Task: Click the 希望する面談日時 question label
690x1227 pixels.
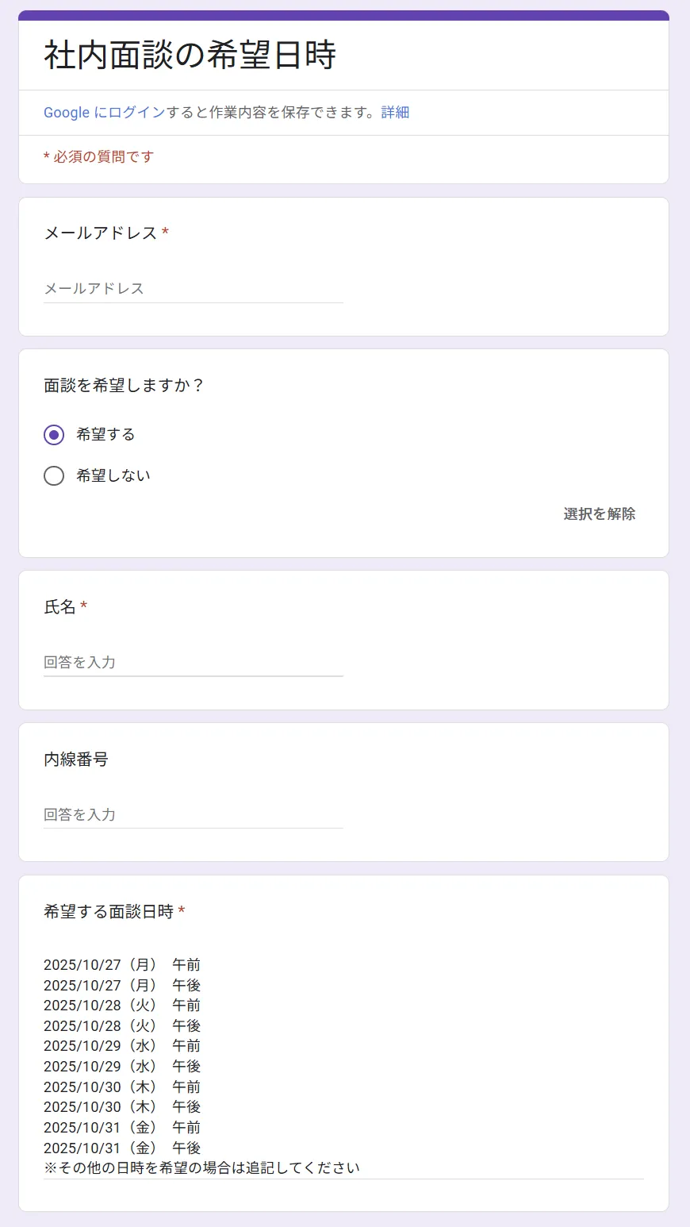Action: point(109,912)
